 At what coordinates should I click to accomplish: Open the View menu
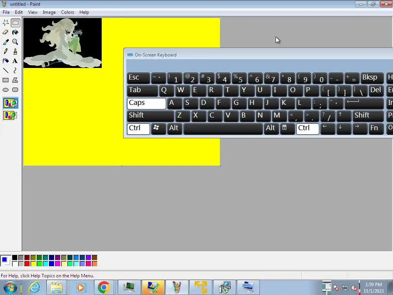point(33,12)
